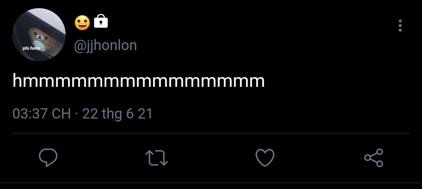The width and height of the screenshot is (422, 189).
Task: Click the 'pls help' caption on avatar
Action: [x=31, y=48]
